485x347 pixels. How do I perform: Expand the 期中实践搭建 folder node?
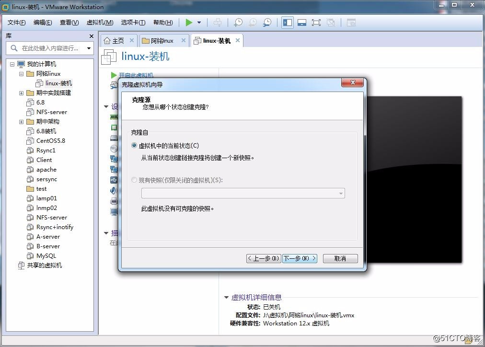tap(22, 93)
